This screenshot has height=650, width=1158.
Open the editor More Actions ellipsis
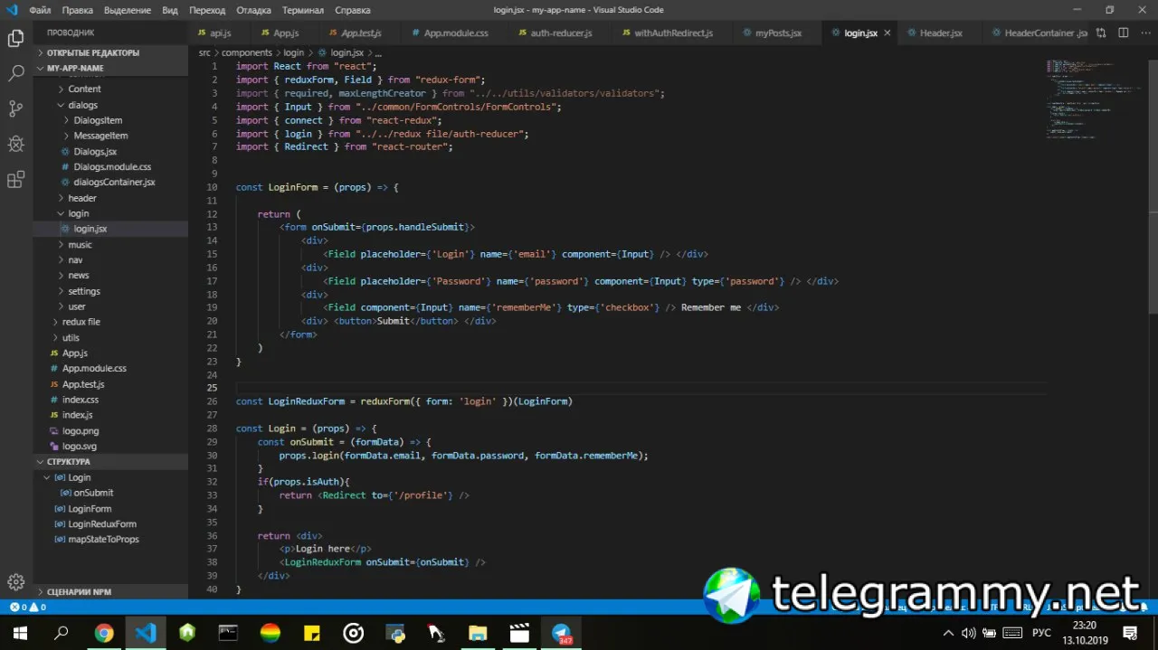[1145, 33]
